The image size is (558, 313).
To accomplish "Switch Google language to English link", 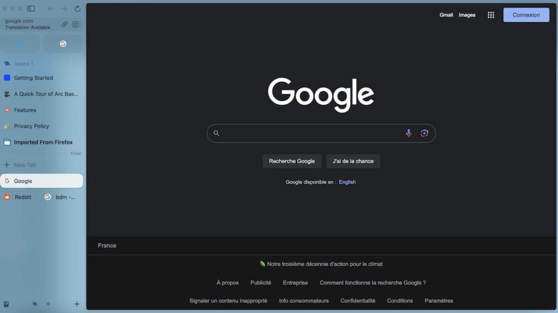I will tap(347, 182).
